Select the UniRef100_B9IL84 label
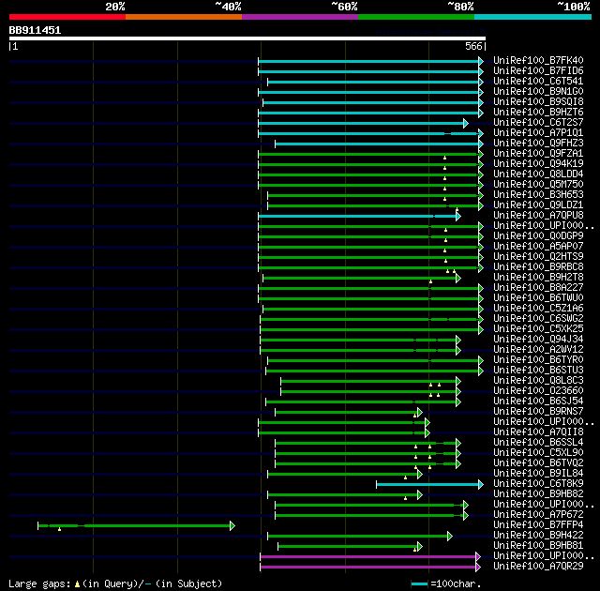This screenshot has height=591, width=600. (x=538, y=474)
